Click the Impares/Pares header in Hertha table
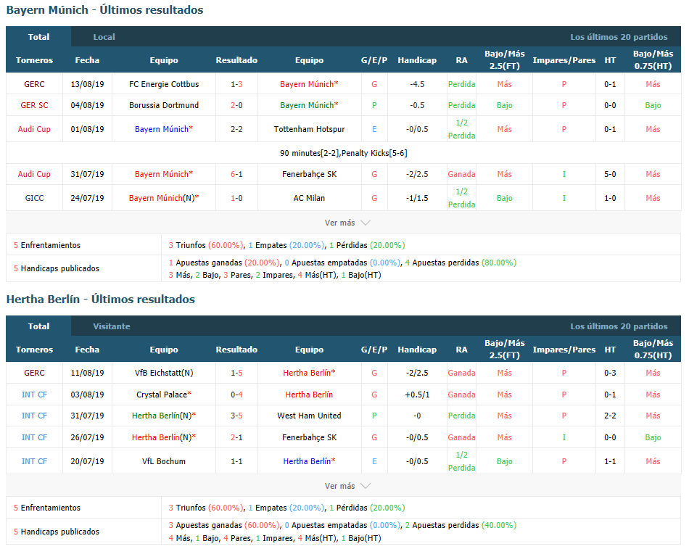The width and height of the screenshot is (689, 549). coord(564,350)
